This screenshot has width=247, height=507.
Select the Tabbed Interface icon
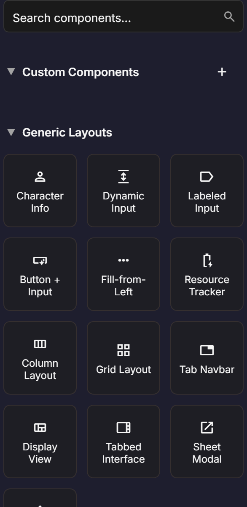(123, 427)
